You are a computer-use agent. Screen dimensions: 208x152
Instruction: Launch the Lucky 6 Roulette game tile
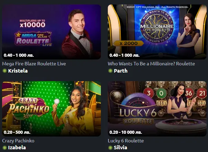[x=157, y=109]
